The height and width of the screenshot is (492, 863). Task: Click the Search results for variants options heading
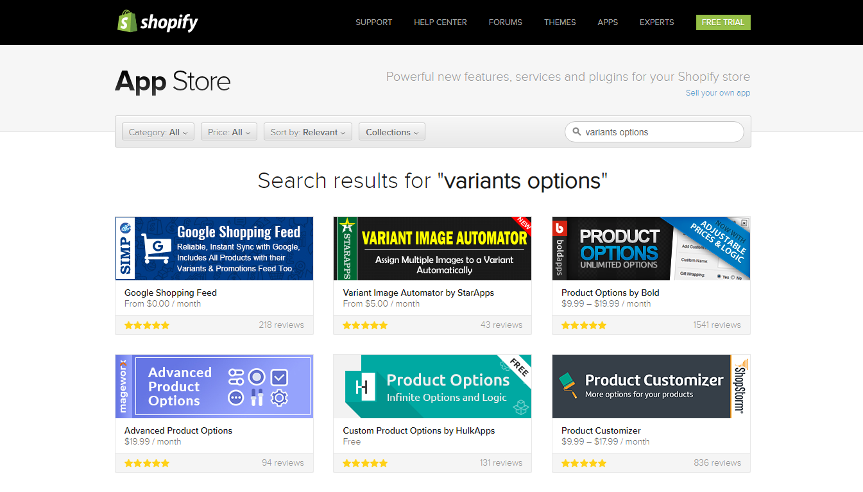[x=432, y=181]
